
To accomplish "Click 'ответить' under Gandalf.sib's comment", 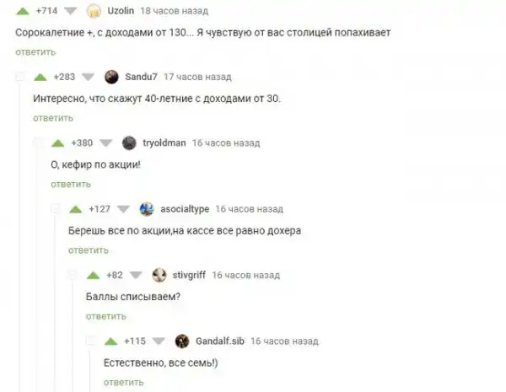I will click(124, 383).
